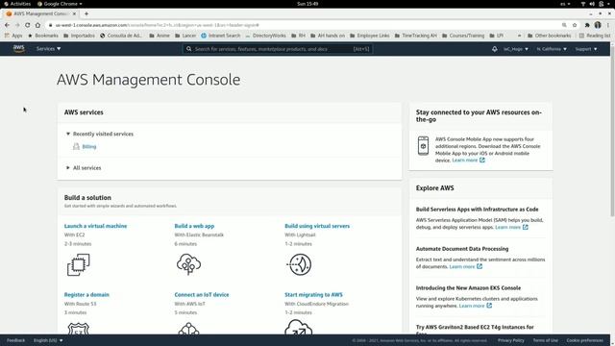
Task: Open the Intranet Search bookmark
Action: pos(220,36)
